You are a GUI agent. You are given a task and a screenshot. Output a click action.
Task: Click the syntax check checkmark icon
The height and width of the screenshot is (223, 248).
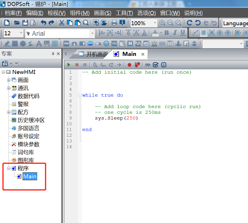tap(156, 65)
